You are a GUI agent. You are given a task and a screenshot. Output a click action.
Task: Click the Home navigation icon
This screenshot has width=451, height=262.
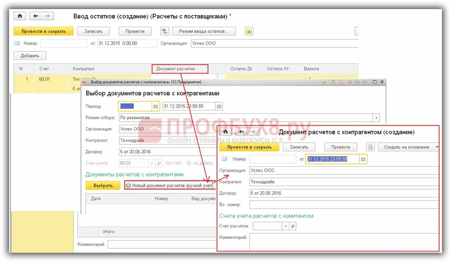click(20, 15)
